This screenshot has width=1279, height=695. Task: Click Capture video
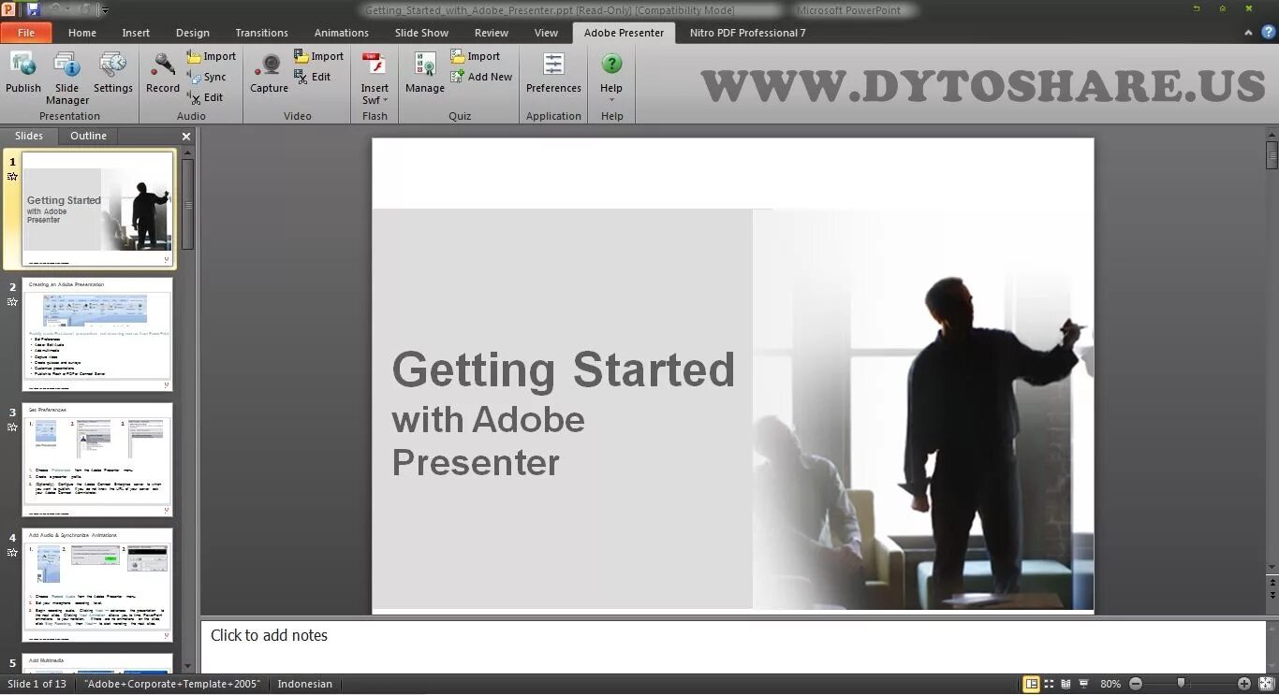pos(269,73)
